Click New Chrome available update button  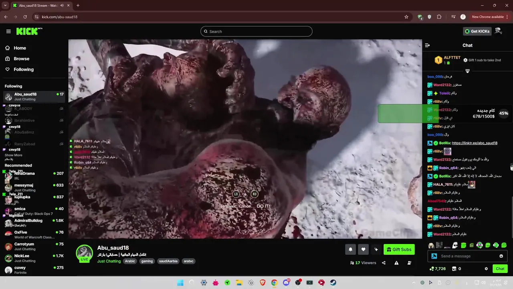(490, 17)
